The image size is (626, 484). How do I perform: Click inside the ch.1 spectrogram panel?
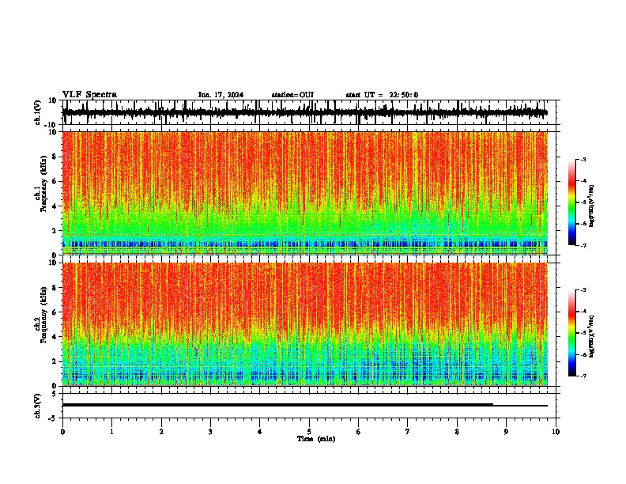pos(304,193)
